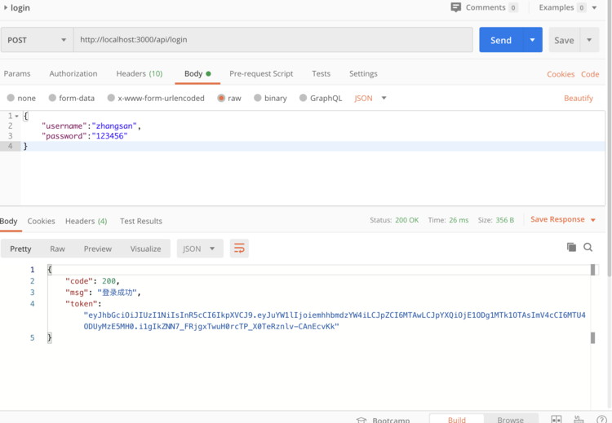
Task: Copy response body to clipboard icon
Action: coord(571,247)
